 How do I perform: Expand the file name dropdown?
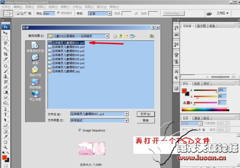[126, 114]
